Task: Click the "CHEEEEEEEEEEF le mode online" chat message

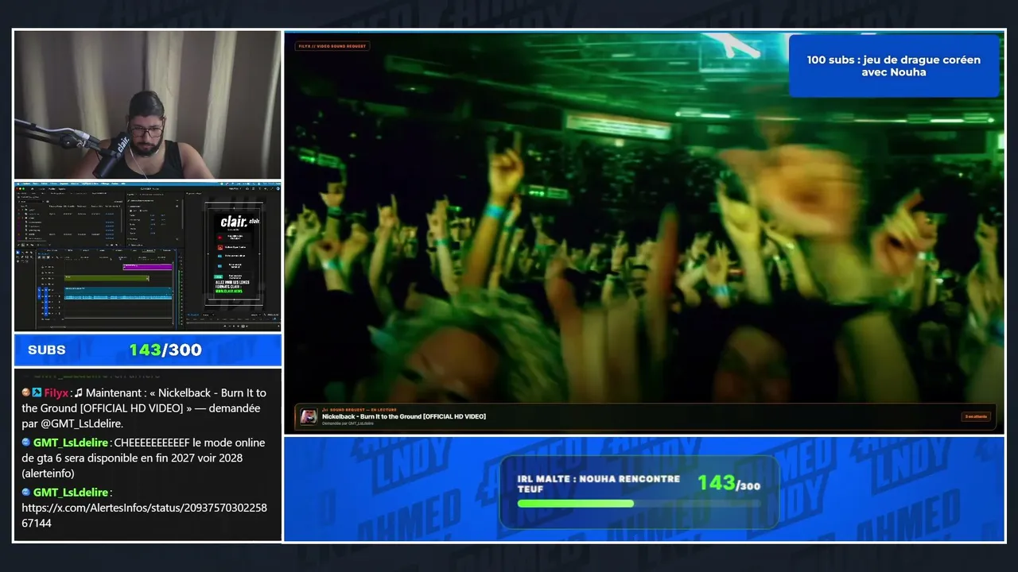Action: pos(144,458)
